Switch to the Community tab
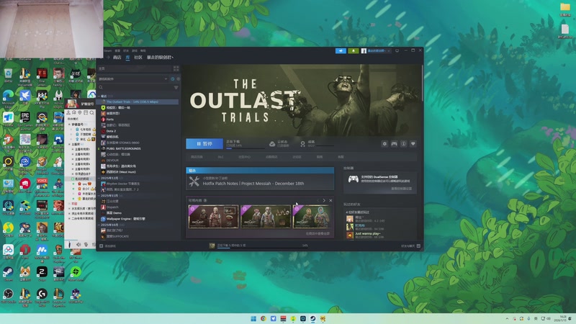The image size is (576, 324). coord(138,58)
